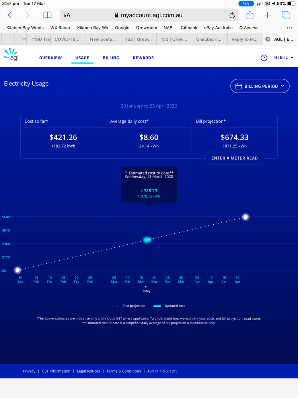Open the Kilaben Bay Winds bookmark

click(25, 28)
